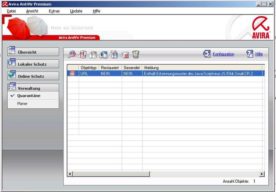Open the Hilfe menu in menu bar

pos(96,11)
